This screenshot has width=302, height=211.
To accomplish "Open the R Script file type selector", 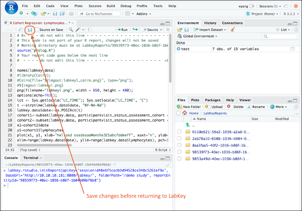I will (163, 150).
